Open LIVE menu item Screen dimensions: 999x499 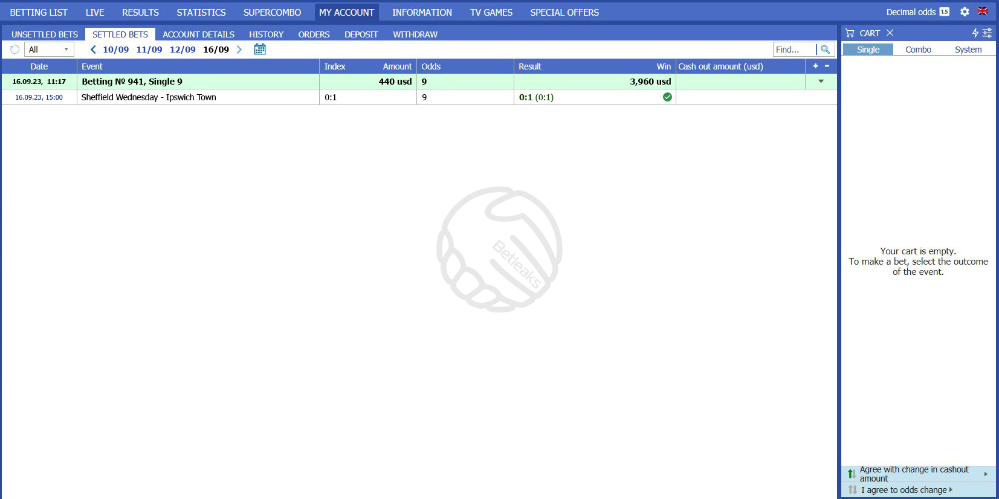95,12
